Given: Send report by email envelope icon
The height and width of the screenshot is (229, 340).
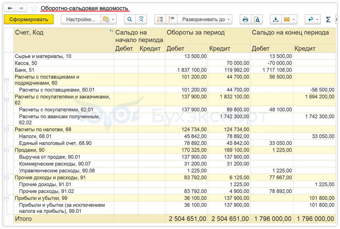Looking at the screenshot, I should (x=287, y=19).
